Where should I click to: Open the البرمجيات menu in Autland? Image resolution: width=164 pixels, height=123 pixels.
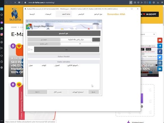48,14
